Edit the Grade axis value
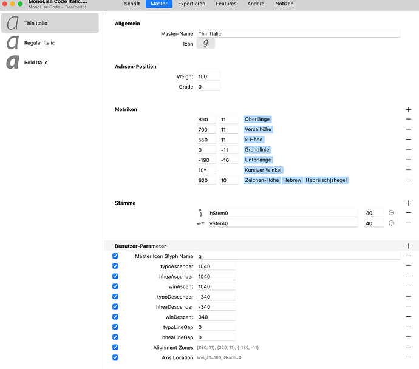 208,87
